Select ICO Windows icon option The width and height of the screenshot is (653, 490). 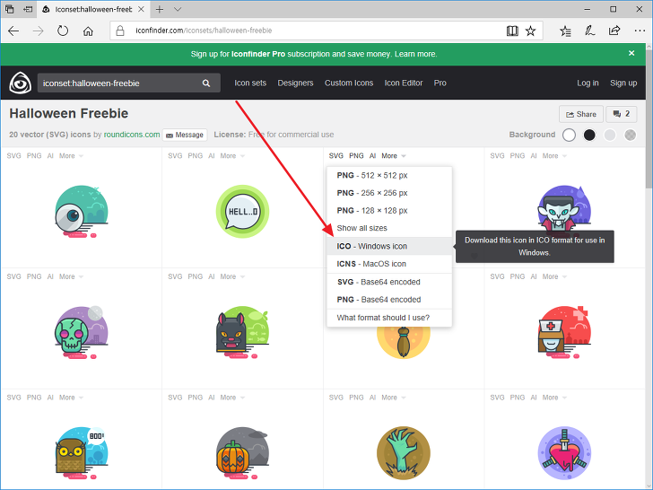click(x=389, y=246)
